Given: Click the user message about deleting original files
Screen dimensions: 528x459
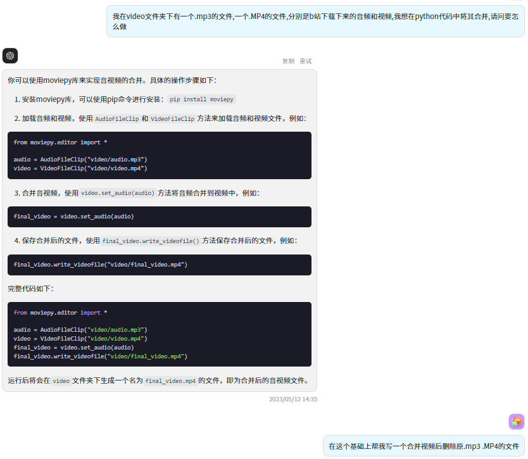Looking at the screenshot, I should pyautogui.click(x=424, y=446).
